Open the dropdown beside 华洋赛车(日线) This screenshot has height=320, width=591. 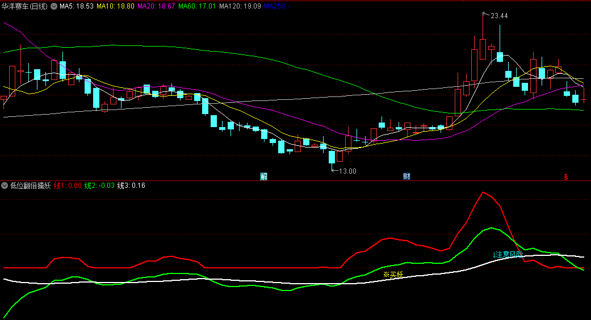tap(54, 6)
